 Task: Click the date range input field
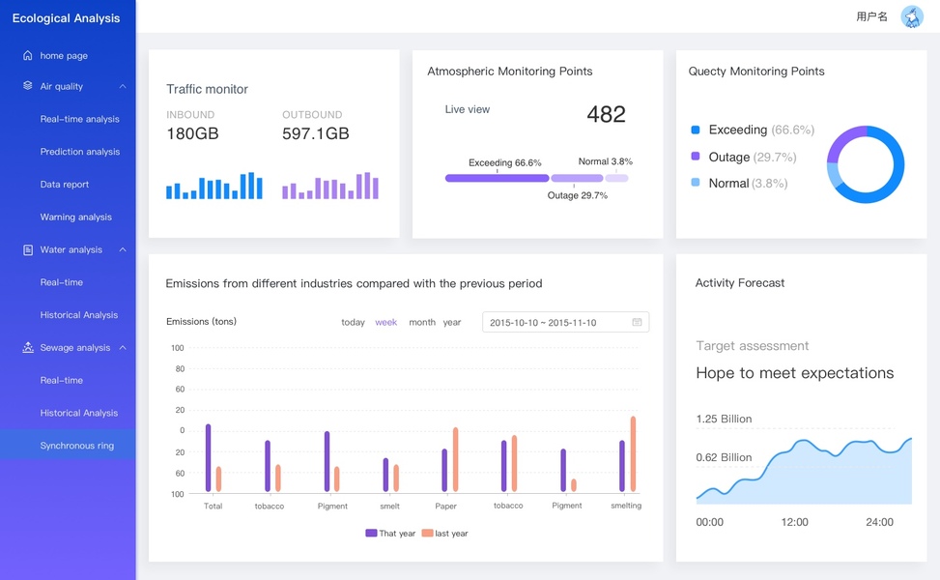point(555,322)
